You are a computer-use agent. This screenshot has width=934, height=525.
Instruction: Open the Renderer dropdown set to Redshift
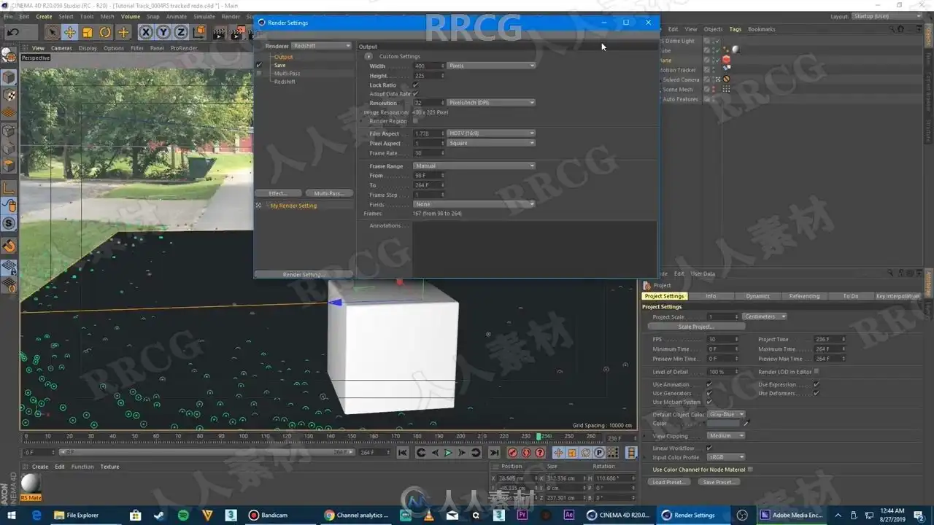coord(321,46)
